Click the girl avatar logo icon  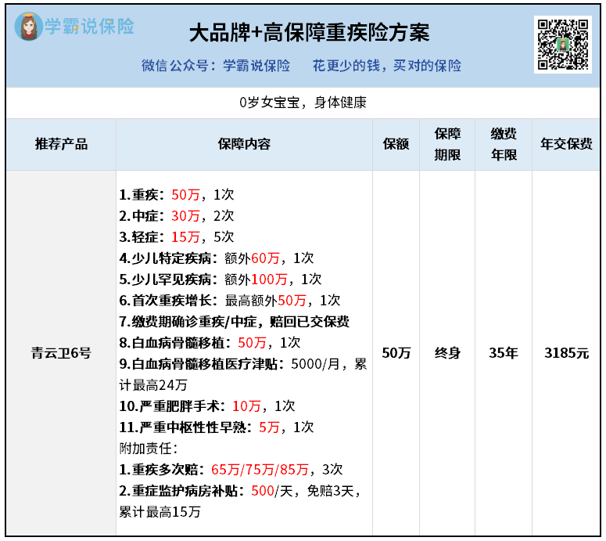(28, 26)
